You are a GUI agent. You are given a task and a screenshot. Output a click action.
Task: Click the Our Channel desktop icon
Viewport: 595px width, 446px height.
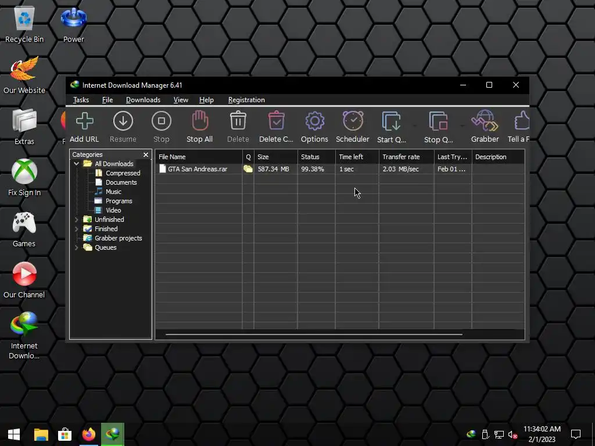point(24,280)
